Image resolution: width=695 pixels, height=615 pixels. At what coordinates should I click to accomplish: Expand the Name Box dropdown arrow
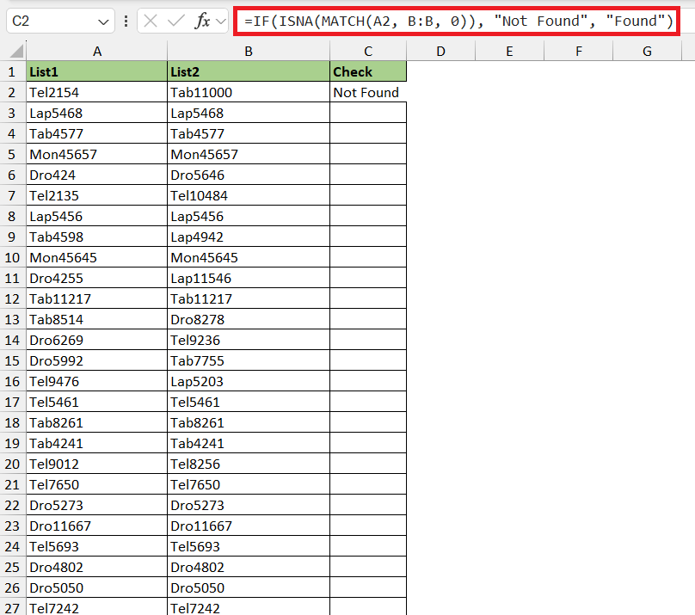104,22
